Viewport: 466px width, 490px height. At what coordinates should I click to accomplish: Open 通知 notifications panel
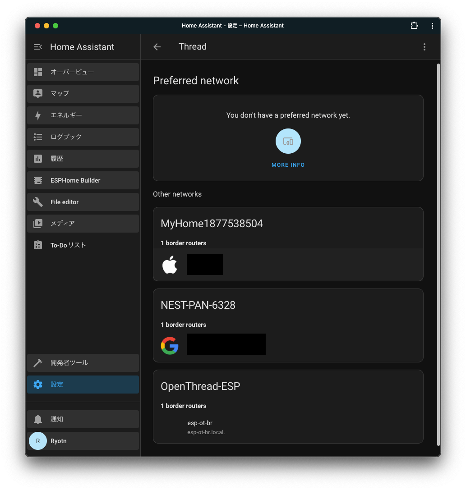point(83,419)
